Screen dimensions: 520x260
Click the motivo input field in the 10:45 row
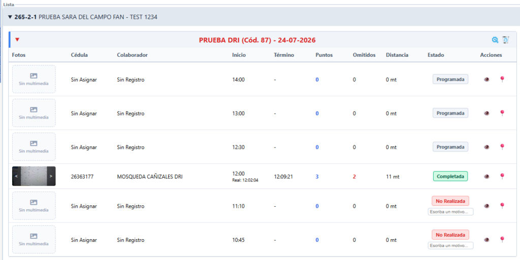(450, 245)
